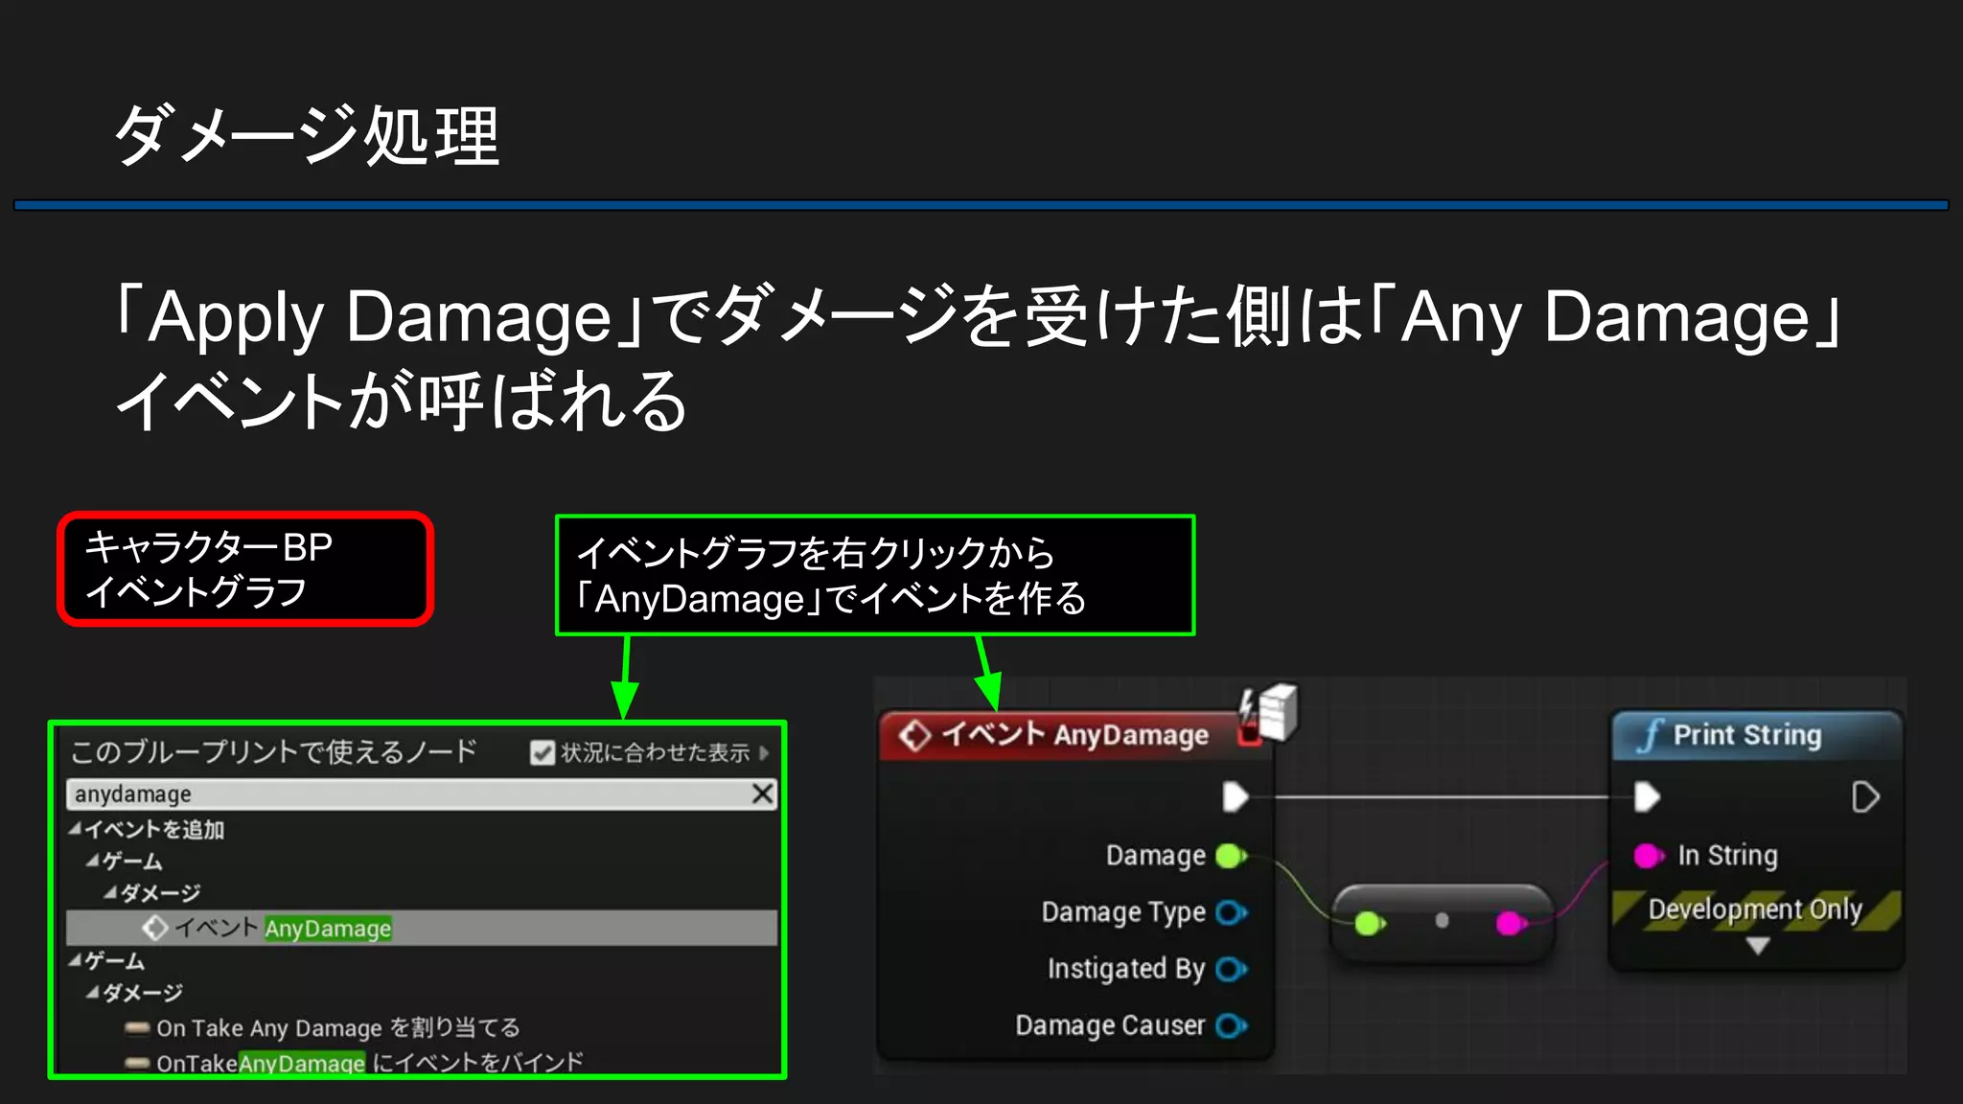The width and height of the screenshot is (1963, 1104).
Task: Select the イベント AnyDamage node title
Action: click(x=1075, y=735)
